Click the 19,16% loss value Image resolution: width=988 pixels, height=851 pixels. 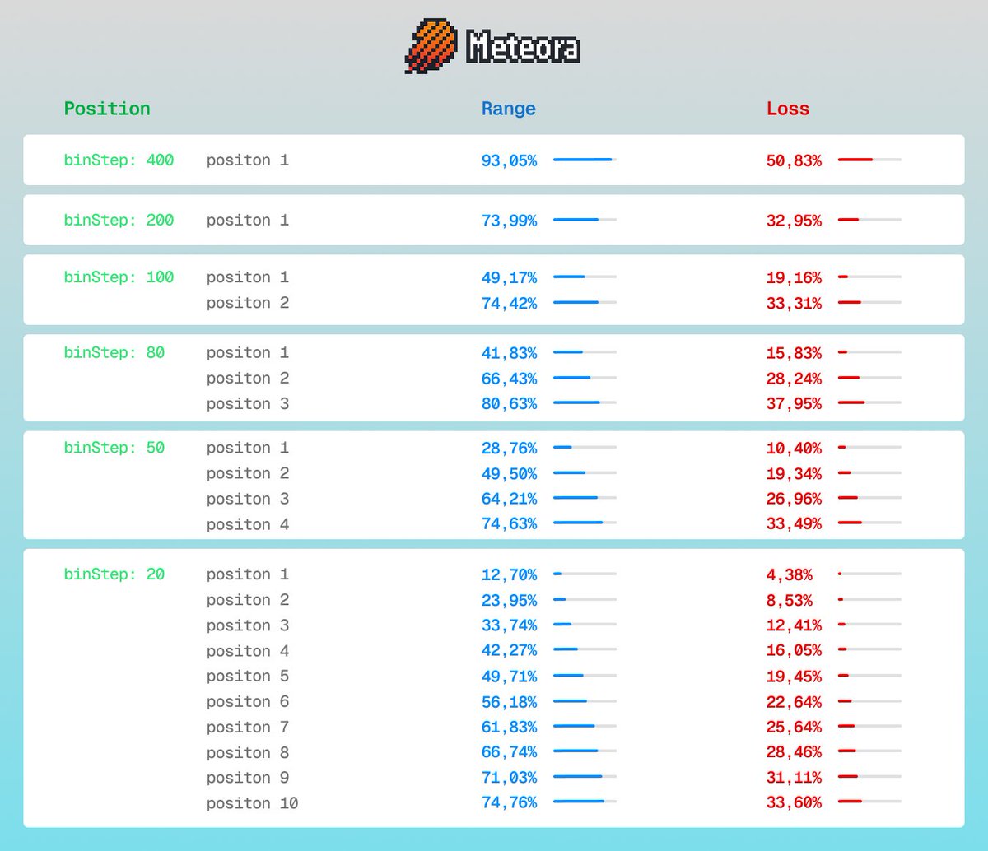click(x=794, y=278)
